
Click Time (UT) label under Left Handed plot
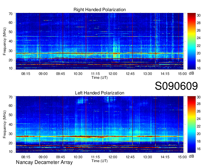coord(100,161)
